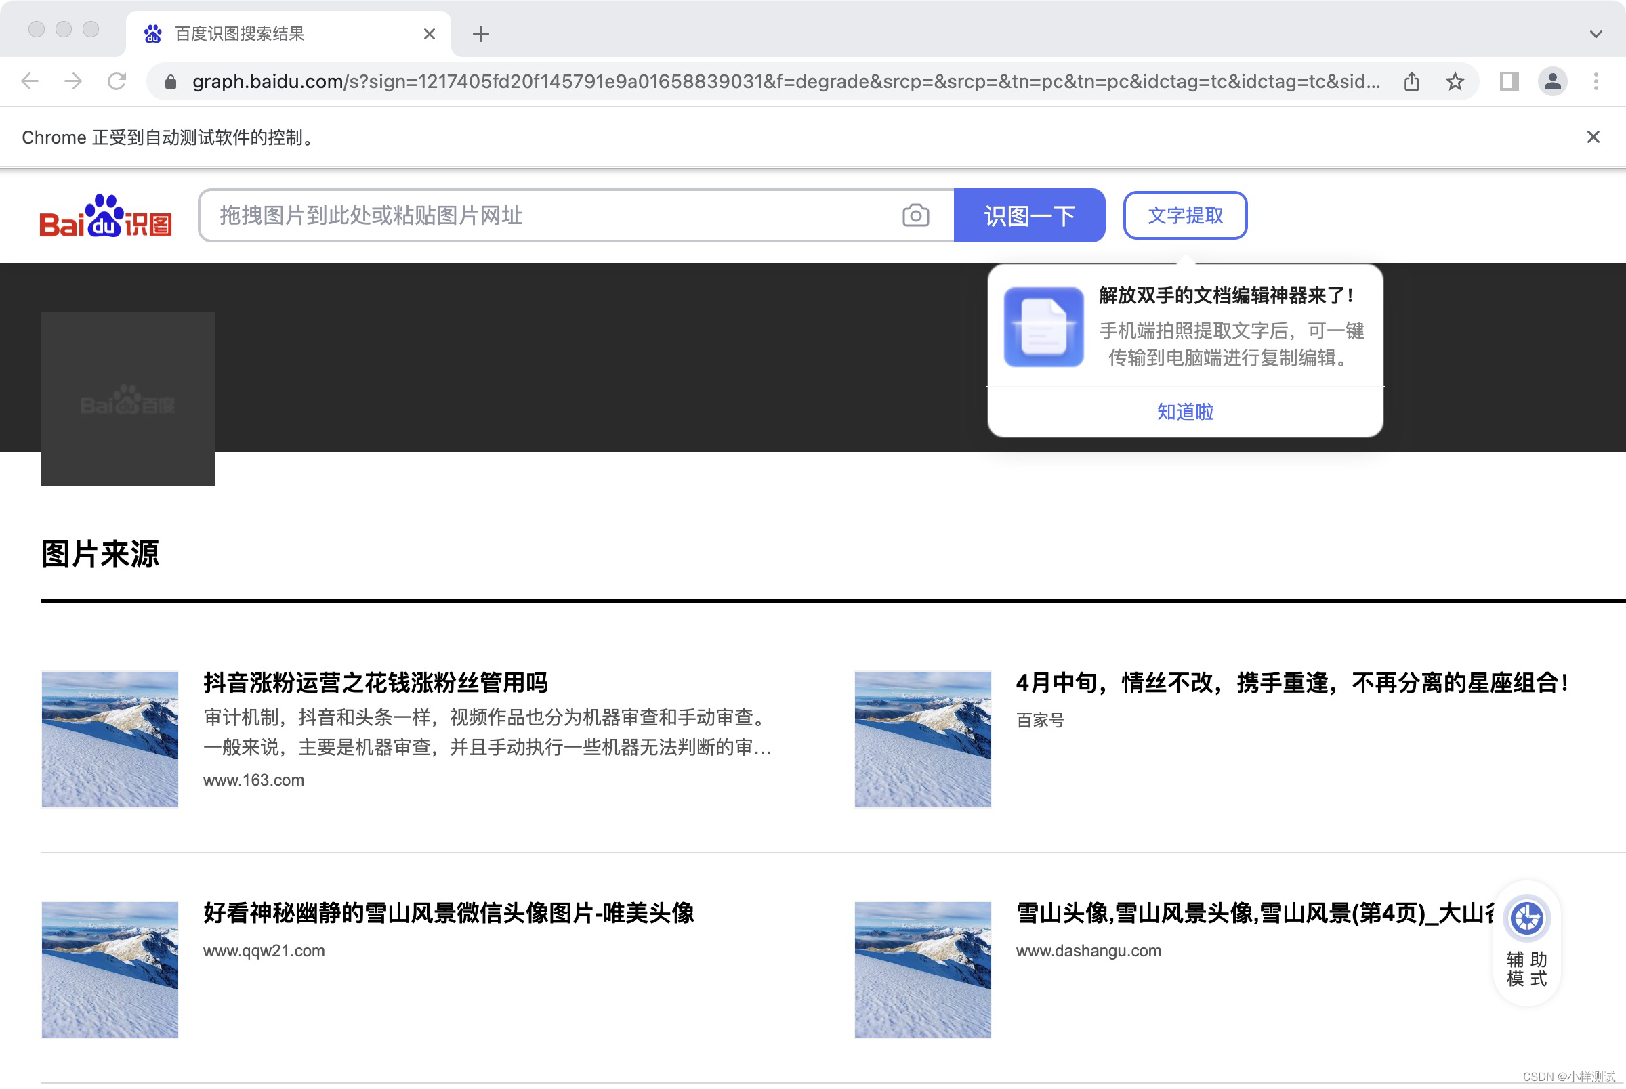Image resolution: width=1626 pixels, height=1089 pixels.
Task: Open the Chrome three-dot menu
Action: click(x=1596, y=81)
